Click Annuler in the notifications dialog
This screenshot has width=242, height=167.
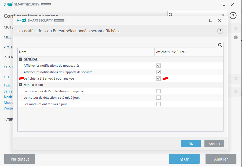[214, 144]
